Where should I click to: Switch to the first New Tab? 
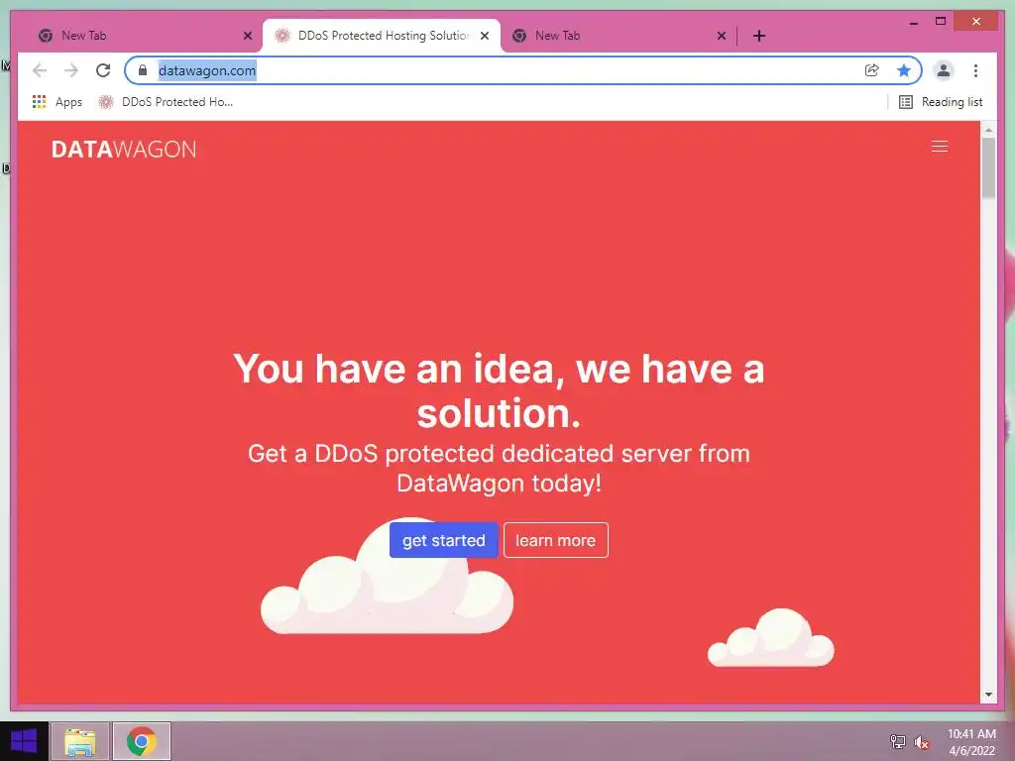142,36
